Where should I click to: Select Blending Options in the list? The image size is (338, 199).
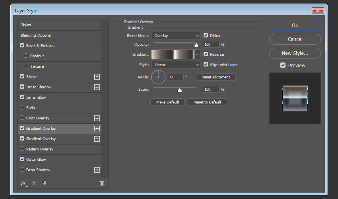click(36, 35)
